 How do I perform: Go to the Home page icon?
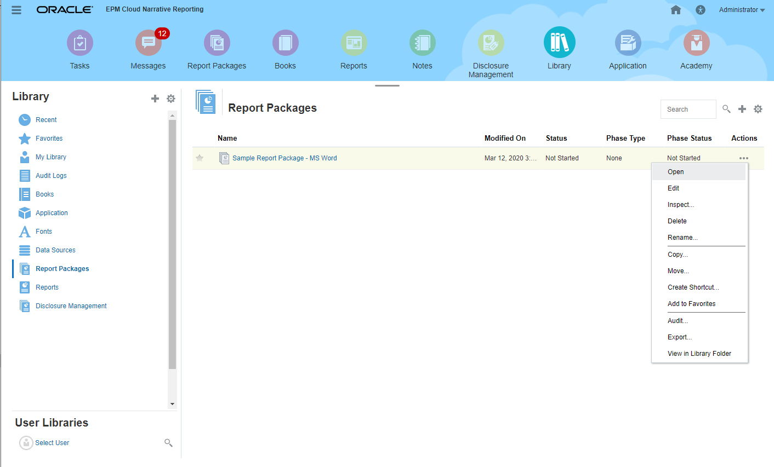[x=676, y=10]
